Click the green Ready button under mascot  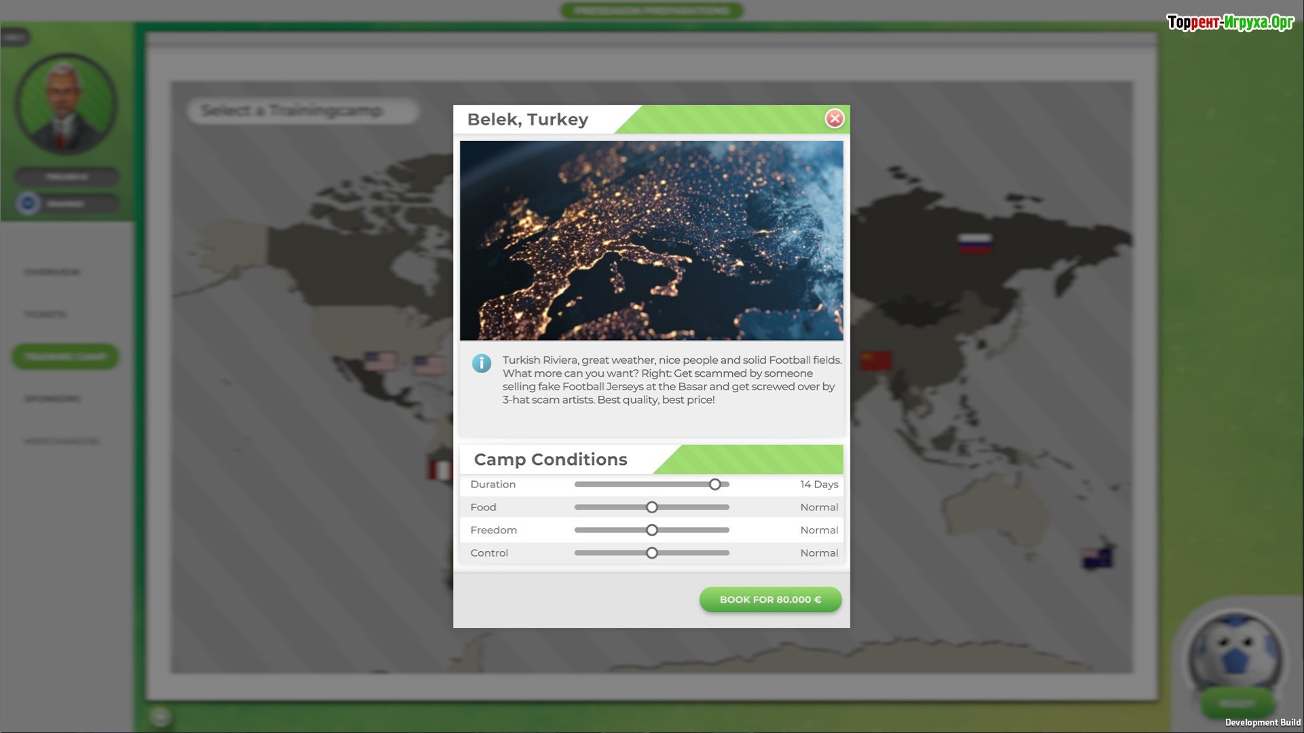tap(1236, 703)
